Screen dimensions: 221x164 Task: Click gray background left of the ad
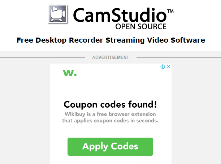tap(25, 110)
